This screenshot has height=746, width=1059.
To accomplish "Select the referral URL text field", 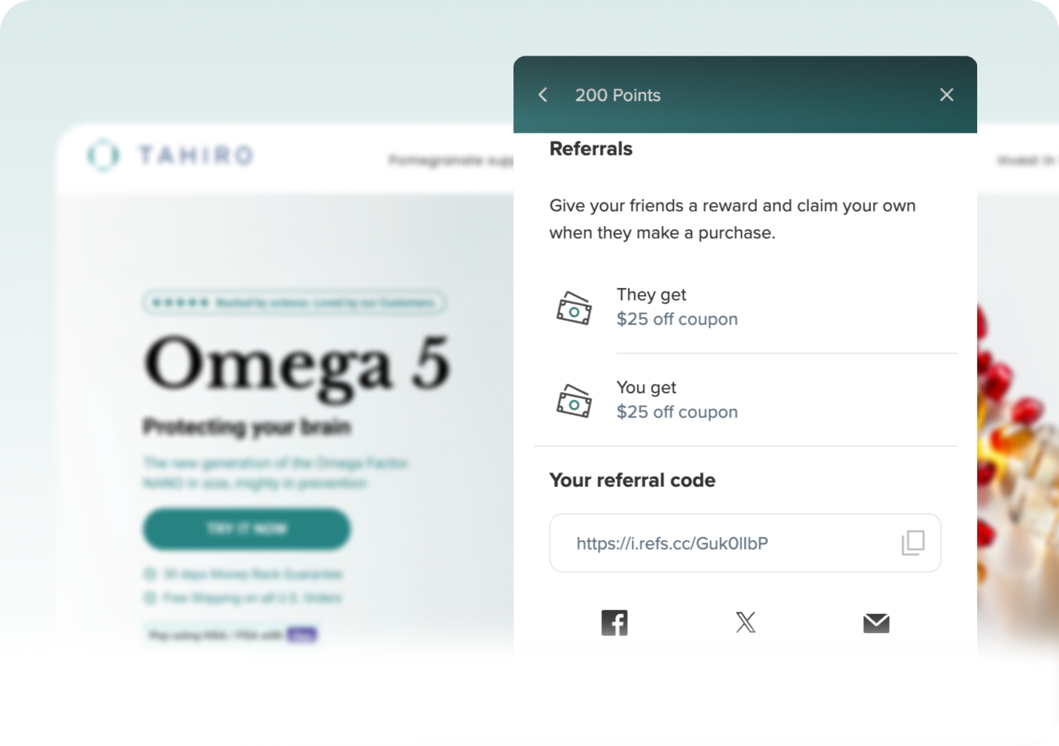I will pyautogui.click(x=745, y=543).
